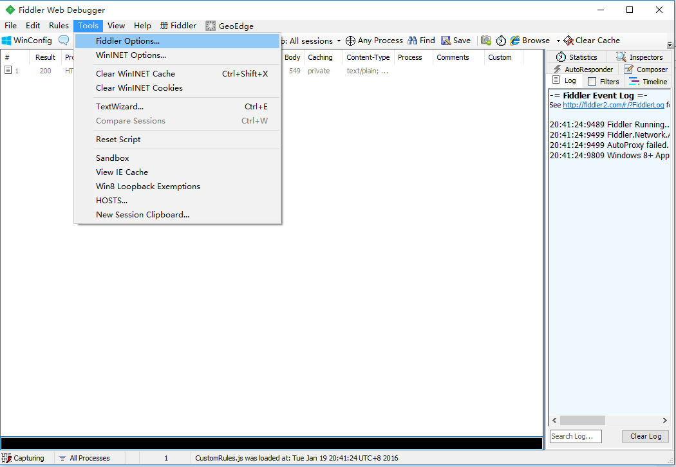Click the session comment bubble icon
676x467 pixels.
pyautogui.click(x=63, y=40)
